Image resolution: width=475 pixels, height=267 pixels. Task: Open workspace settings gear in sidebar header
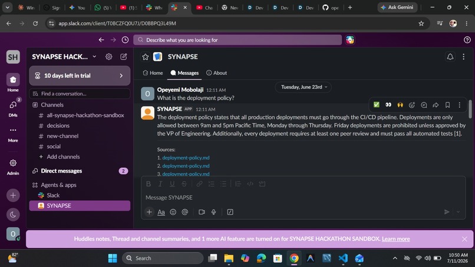[109, 57]
